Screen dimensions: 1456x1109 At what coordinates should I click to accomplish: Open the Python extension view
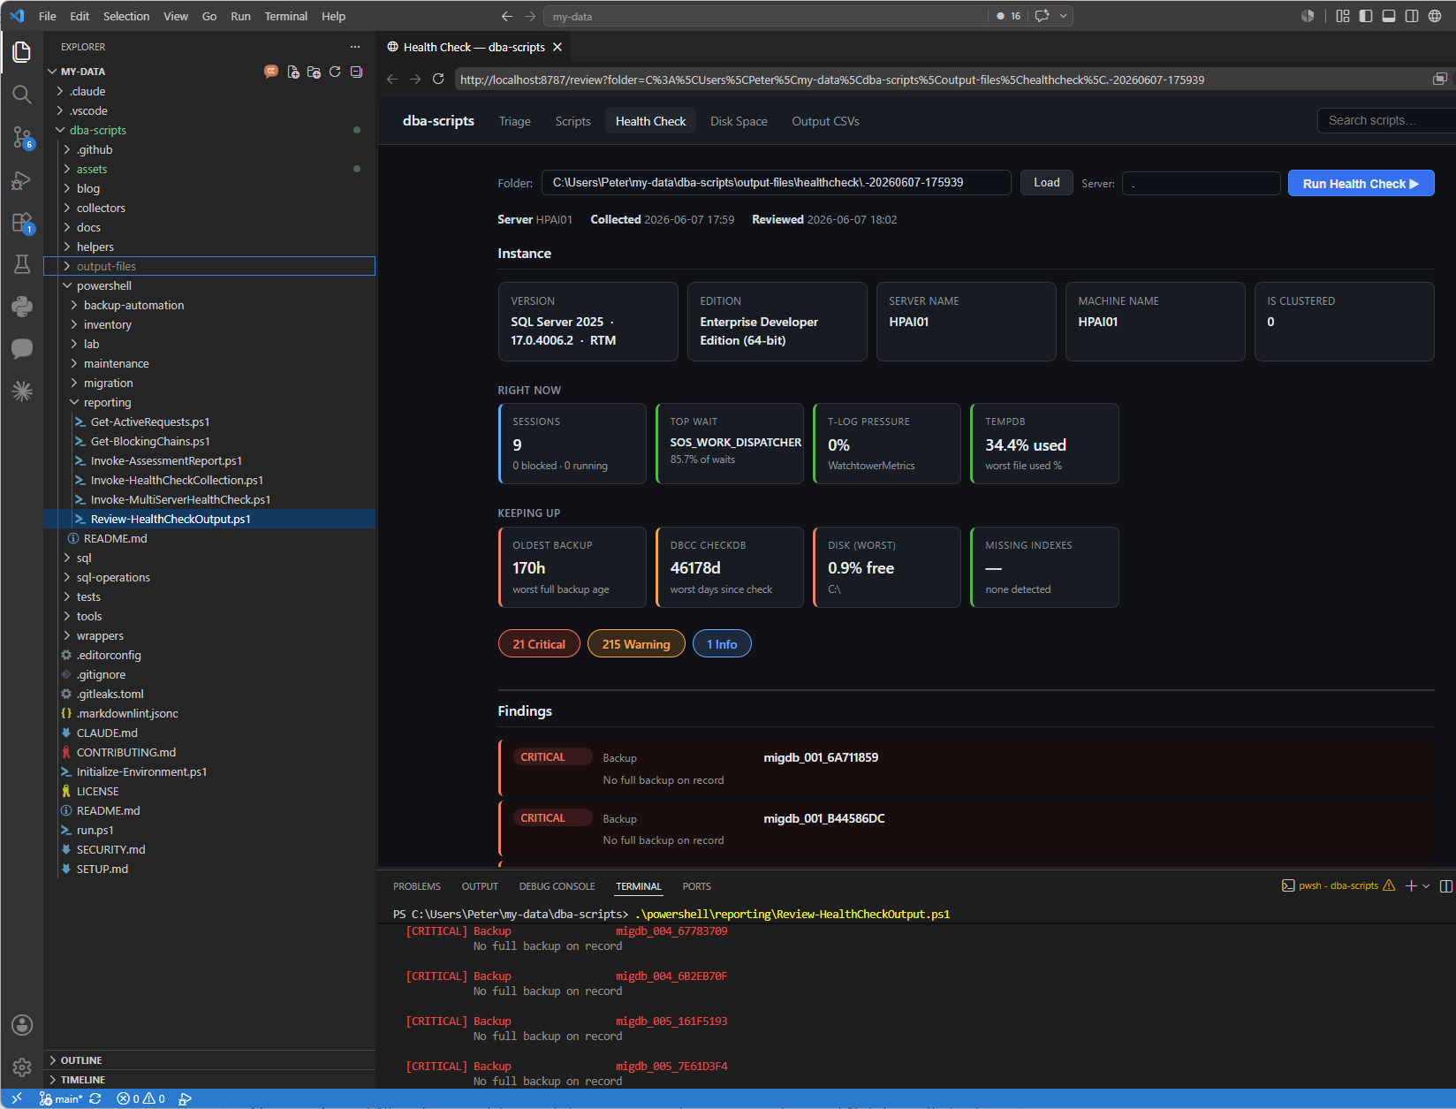[x=22, y=307]
